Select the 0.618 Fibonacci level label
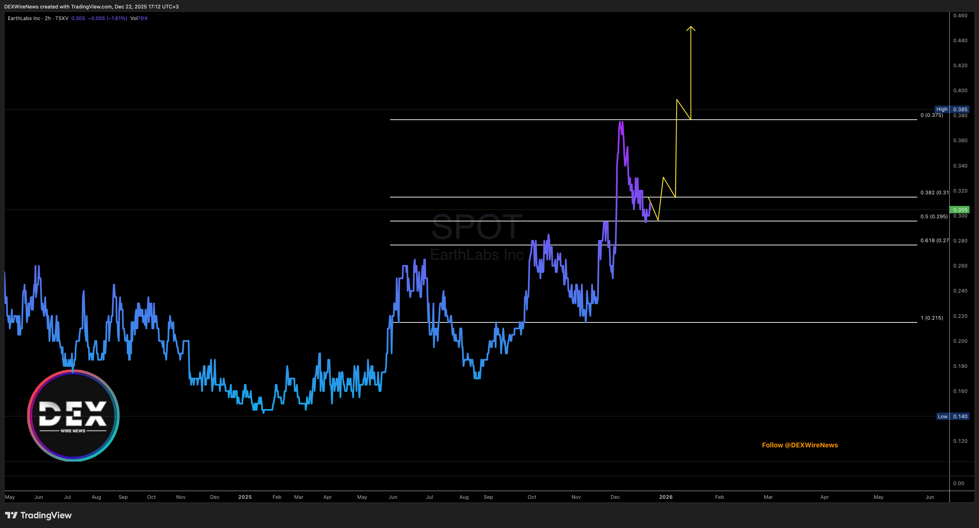The image size is (979, 528). click(934, 240)
